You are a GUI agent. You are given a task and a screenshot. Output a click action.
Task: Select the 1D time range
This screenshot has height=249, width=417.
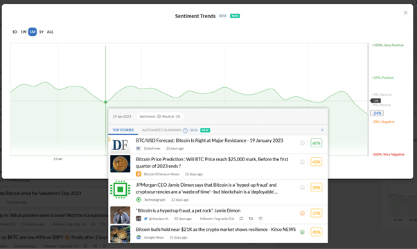[15, 32]
